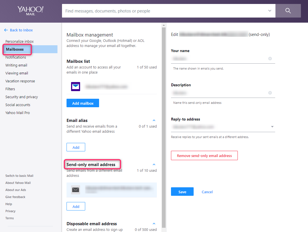308x232 pixels.
Task: Cancel editing the send-only address
Action: [x=207, y=192]
